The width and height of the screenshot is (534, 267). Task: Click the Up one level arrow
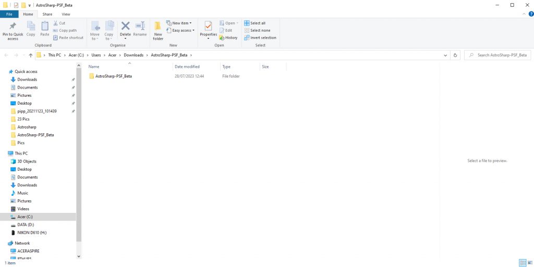[x=31, y=55]
